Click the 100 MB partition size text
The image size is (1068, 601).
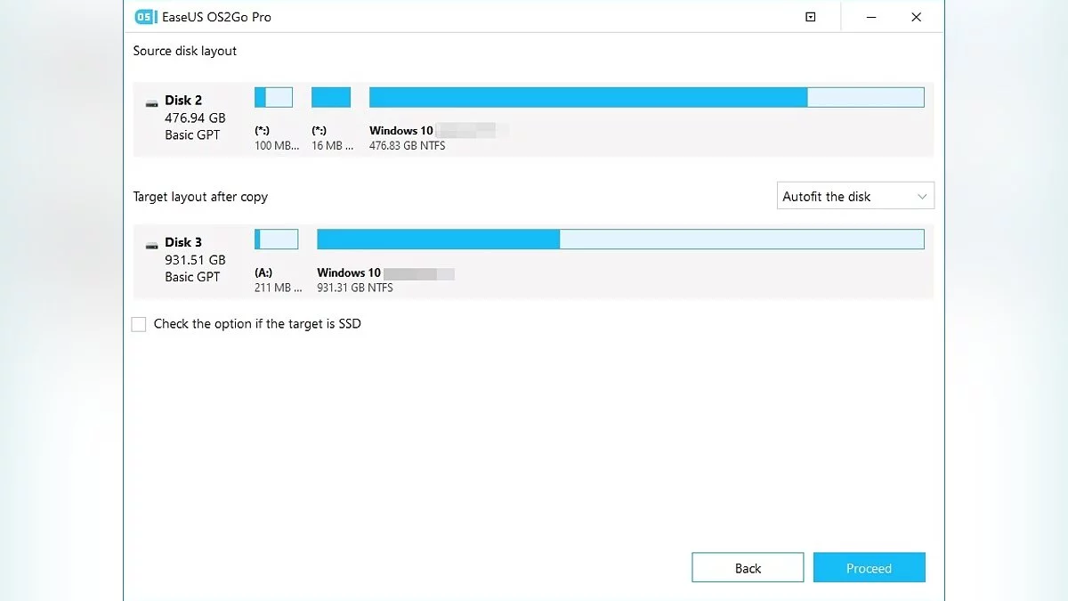[277, 146]
